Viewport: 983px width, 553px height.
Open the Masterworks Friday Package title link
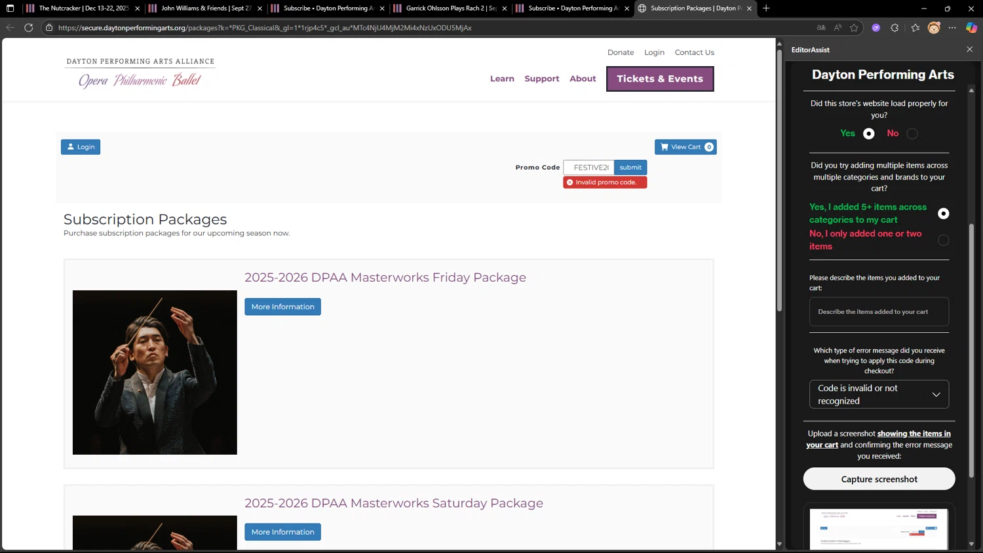pos(385,277)
